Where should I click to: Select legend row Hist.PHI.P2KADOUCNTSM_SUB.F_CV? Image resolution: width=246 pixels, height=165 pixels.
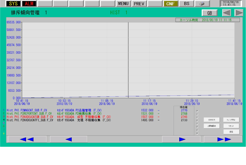point(30,117)
